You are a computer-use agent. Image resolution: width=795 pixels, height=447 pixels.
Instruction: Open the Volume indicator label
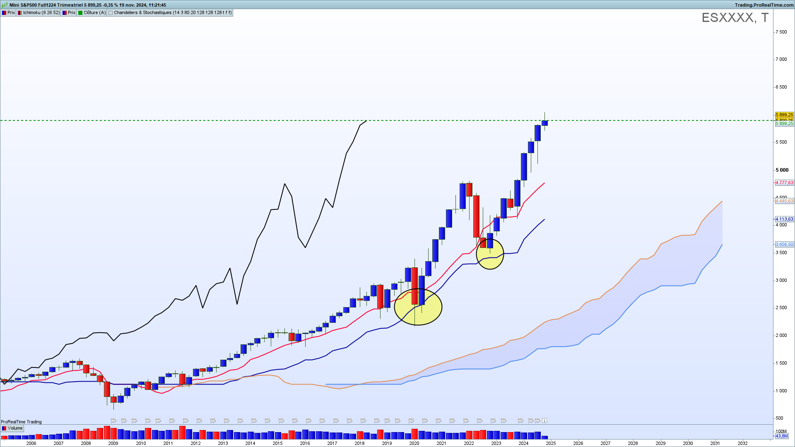[x=15, y=428]
